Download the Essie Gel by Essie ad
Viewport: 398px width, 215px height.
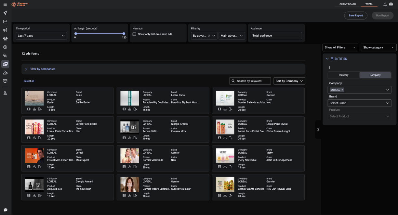[34, 109]
